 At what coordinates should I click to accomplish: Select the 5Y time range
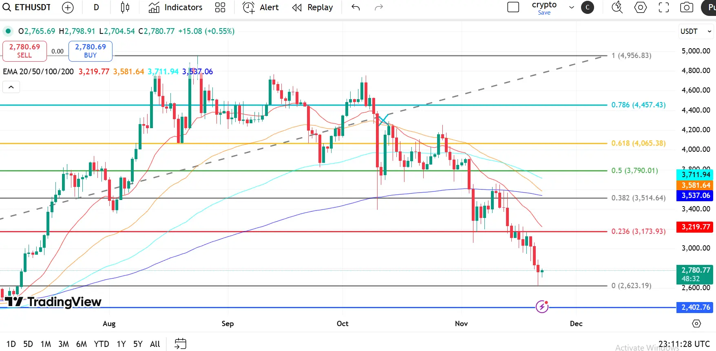tap(138, 344)
